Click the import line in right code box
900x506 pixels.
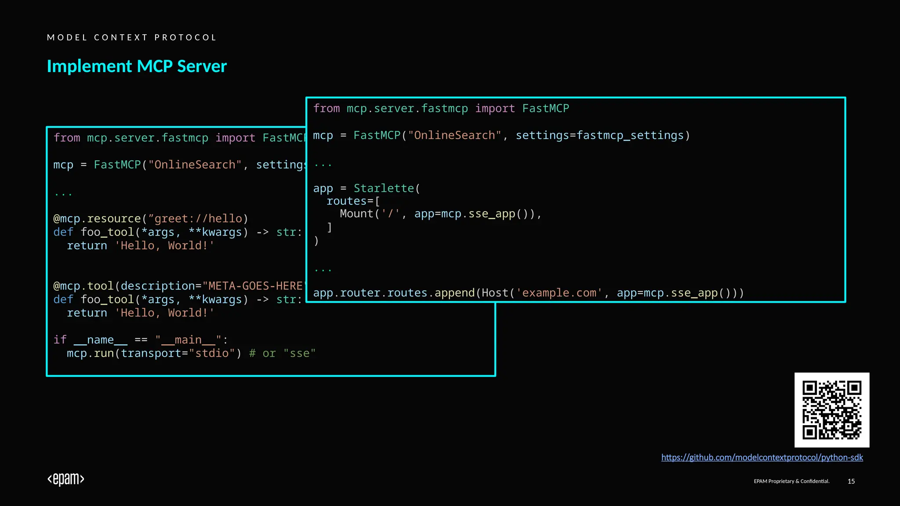pos(441,108)
